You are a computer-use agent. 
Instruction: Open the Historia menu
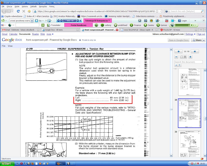click(x=25, y=6)
